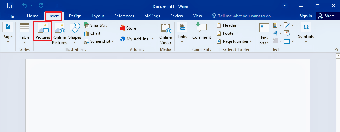Add a Signature Line
The width and height of the screenshot is (340, 132).
tap(287, 25)
